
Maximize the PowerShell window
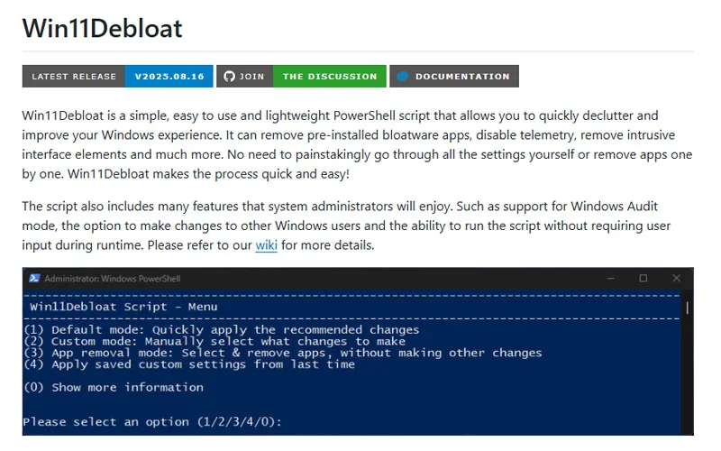(643, 279)
